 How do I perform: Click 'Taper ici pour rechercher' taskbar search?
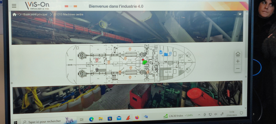click(49, 121)
